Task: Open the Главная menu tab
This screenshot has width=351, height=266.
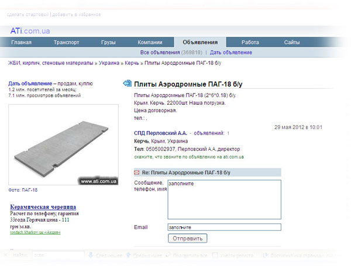Action: click(21, 43)
